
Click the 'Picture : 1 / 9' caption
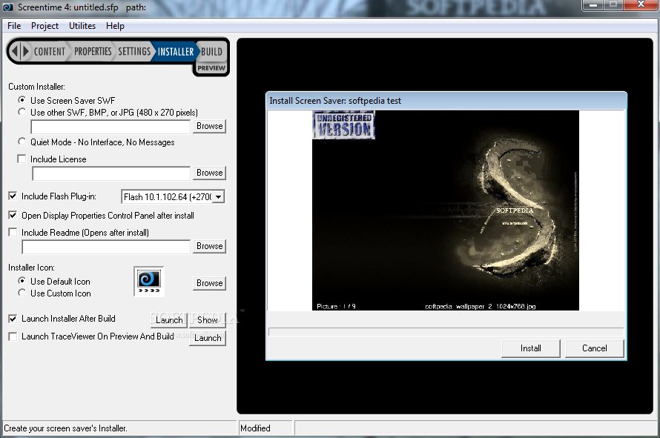pos(336,306)
